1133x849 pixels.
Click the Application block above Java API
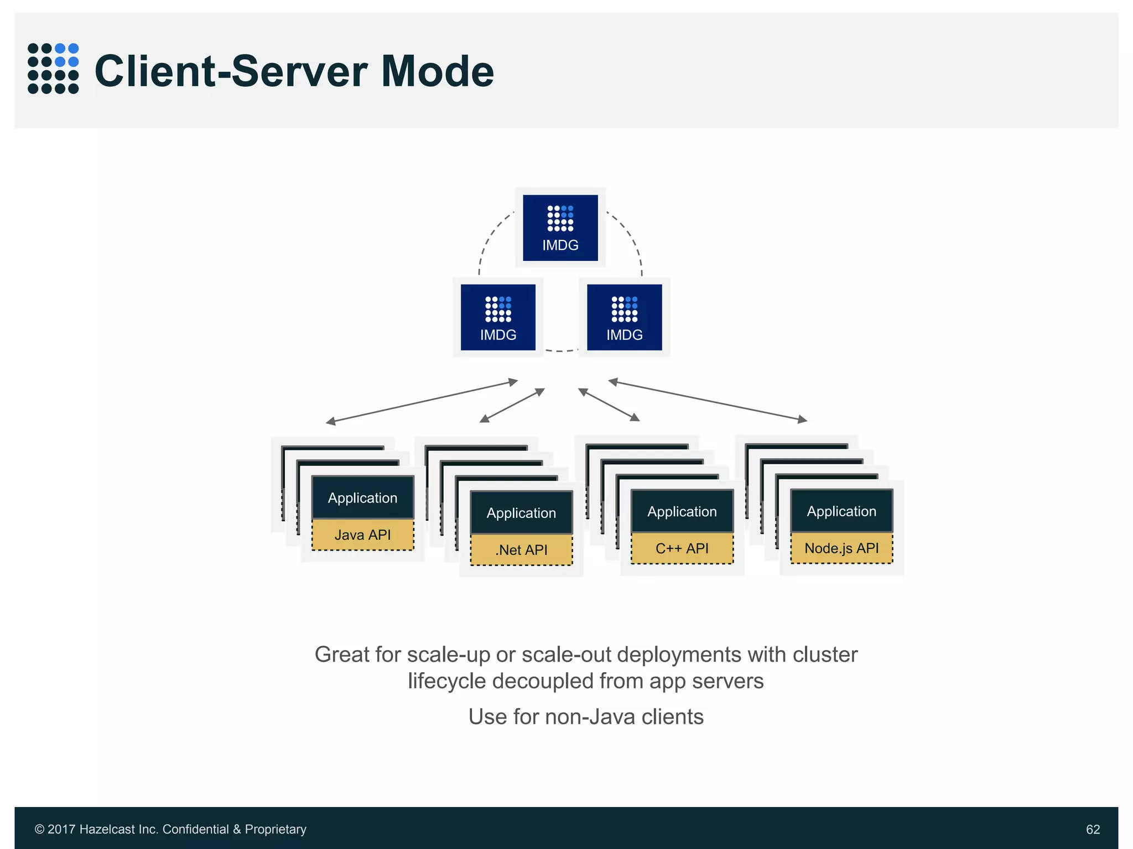click(362, 497)
